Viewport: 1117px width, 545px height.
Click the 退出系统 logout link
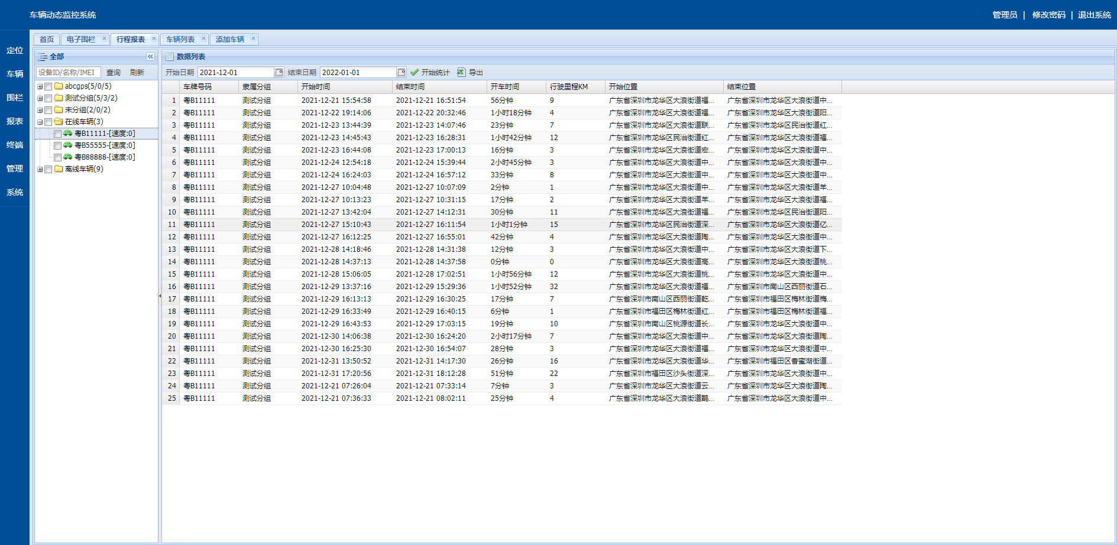click(x=1094, y=15)
